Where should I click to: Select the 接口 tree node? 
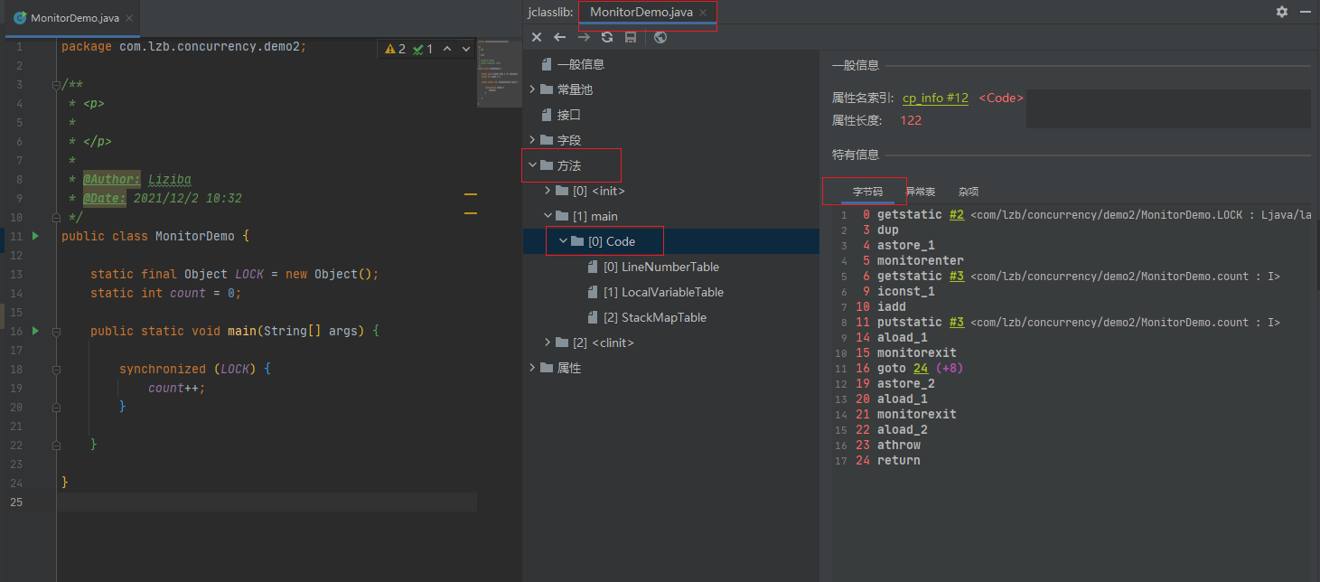[568, 115]
